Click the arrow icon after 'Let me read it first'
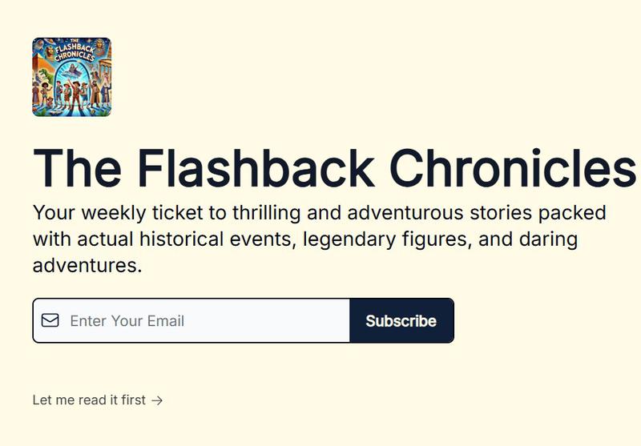Screen dimensions: 641x446 pos(157,400)
